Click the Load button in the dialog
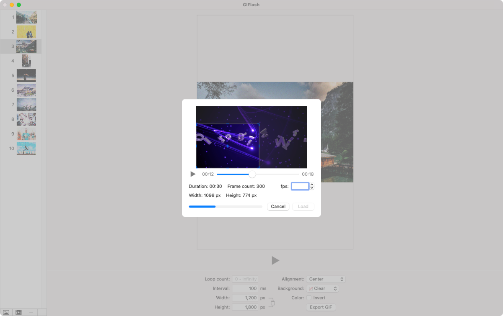The image size is (503, 316). (x=303, y=206)
